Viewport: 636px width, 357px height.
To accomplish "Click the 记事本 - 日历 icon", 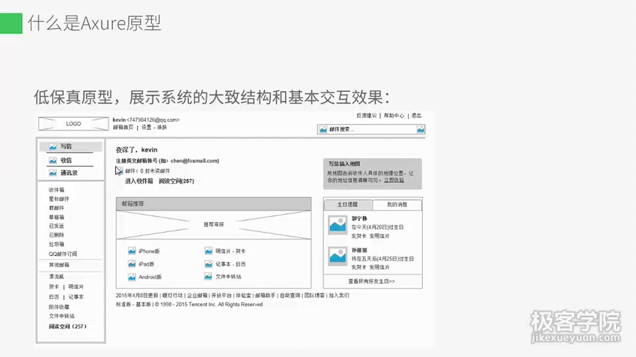I will [208, 264].
